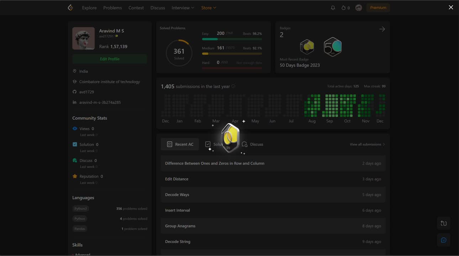The image size is (459, 256).
Task: Open the user avatar menu
Action: point(359,8)
